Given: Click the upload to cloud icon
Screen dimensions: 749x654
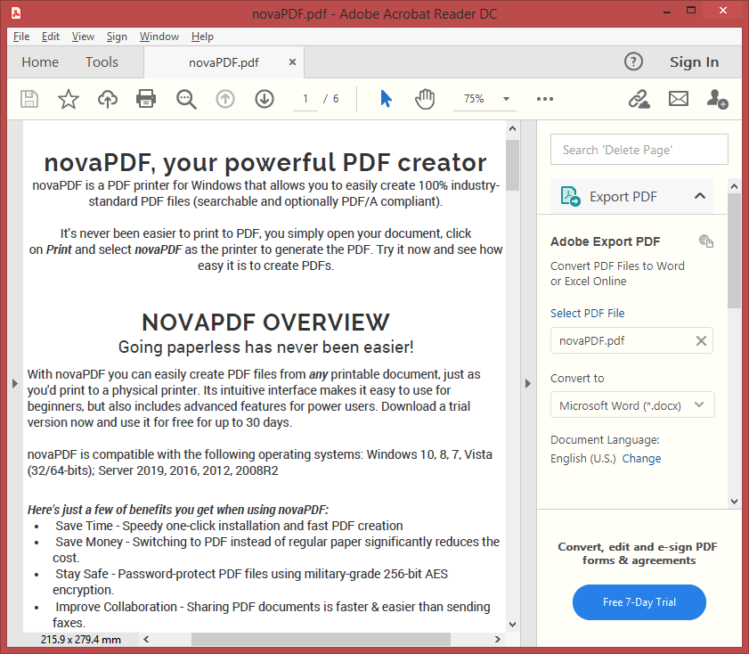Looking at the screenshot, I should (108, 99).
